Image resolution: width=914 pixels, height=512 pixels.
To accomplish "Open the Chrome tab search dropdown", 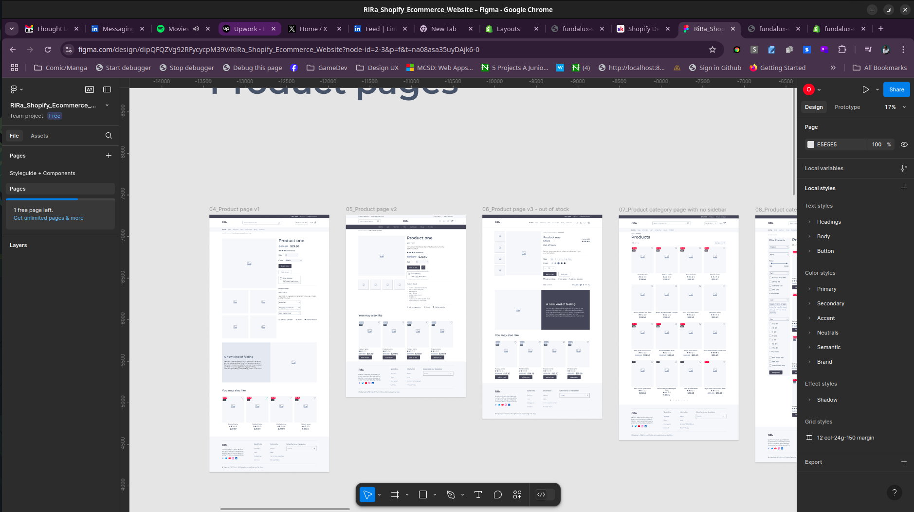I will coord(12,29).
